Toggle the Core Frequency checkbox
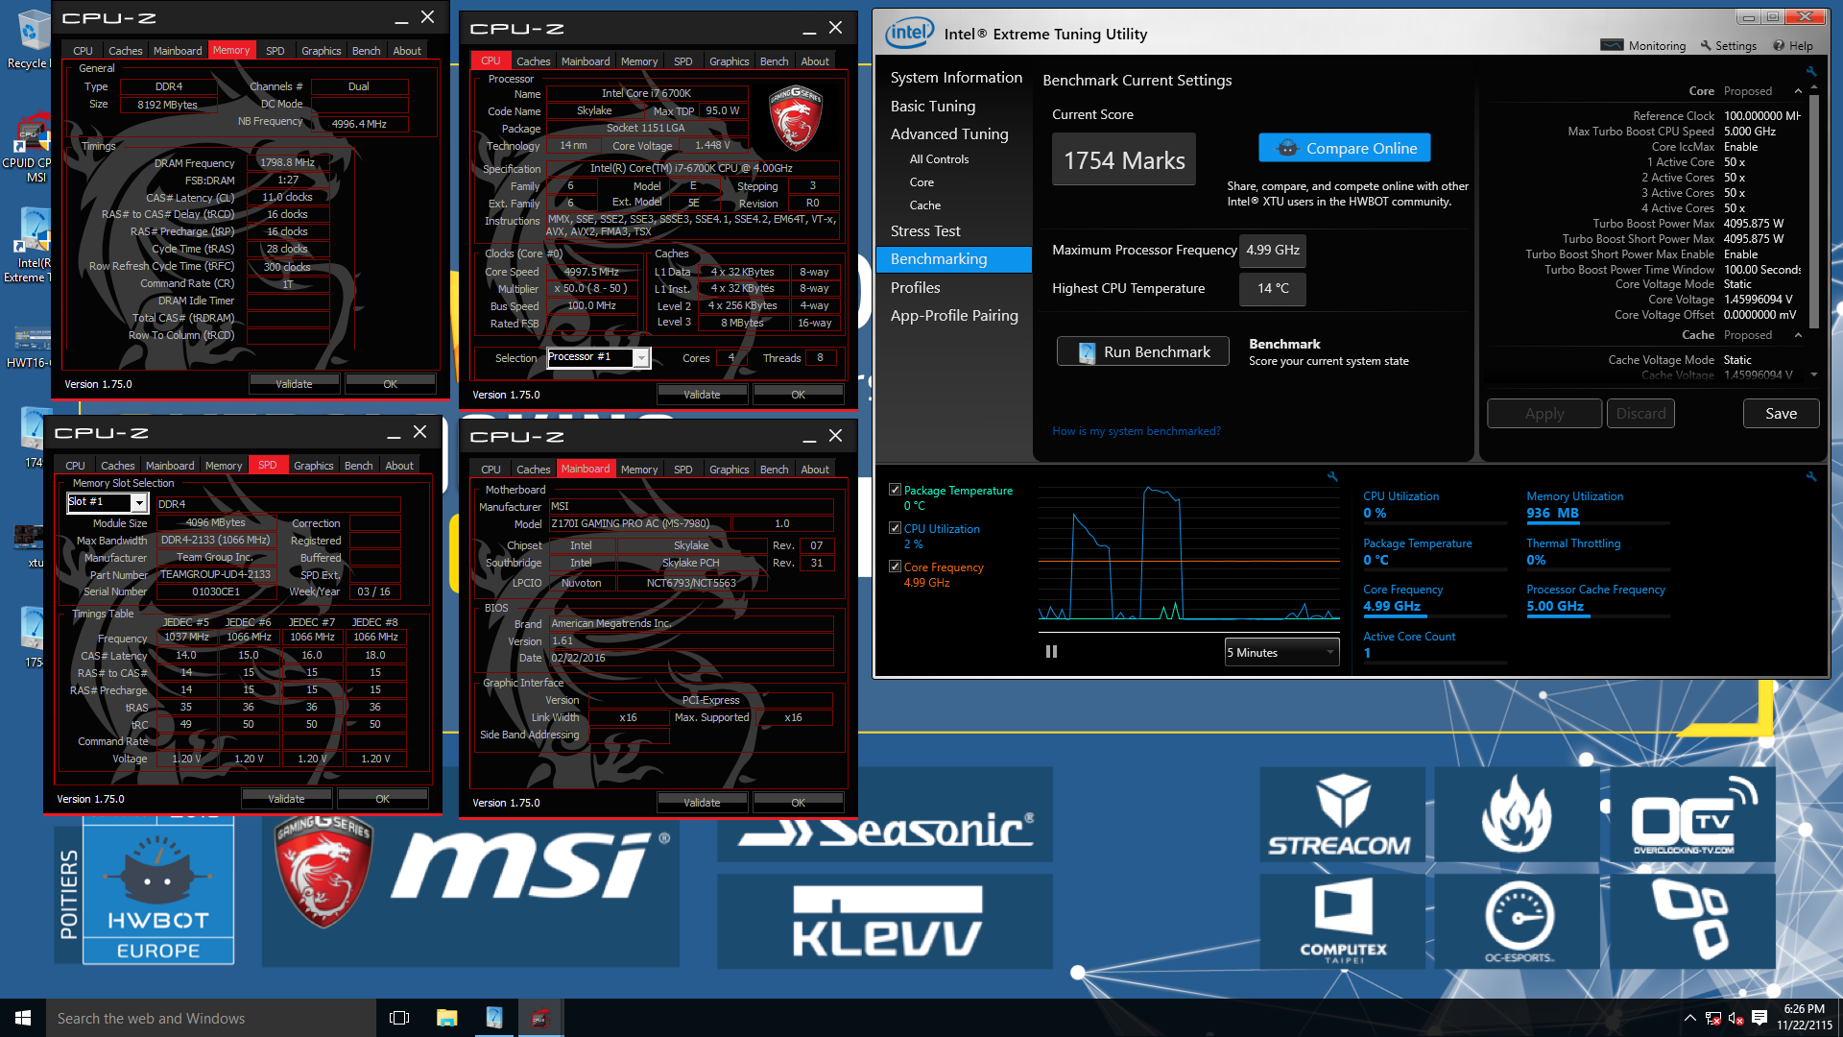The image size is (1843, 1037). coord(895,567)
